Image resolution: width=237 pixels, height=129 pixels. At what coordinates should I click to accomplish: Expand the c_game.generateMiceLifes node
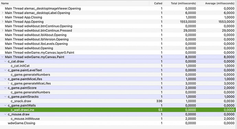9,83
